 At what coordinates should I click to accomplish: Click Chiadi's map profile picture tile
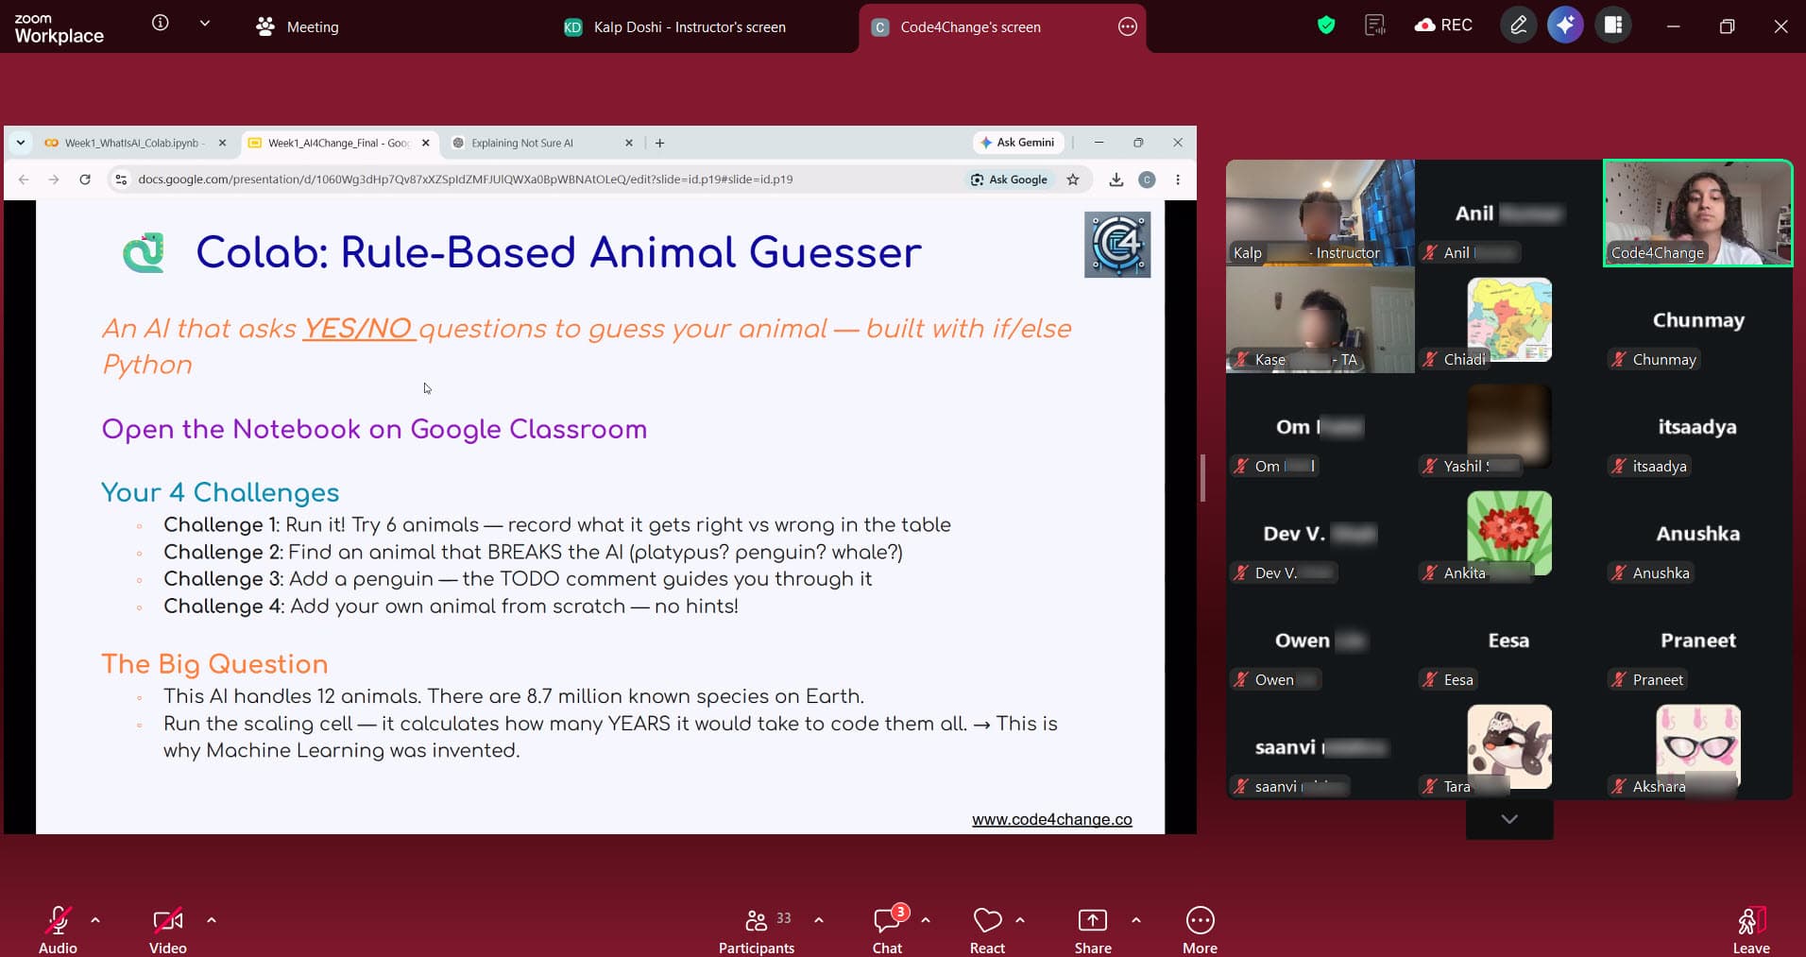pos(1508,319)
